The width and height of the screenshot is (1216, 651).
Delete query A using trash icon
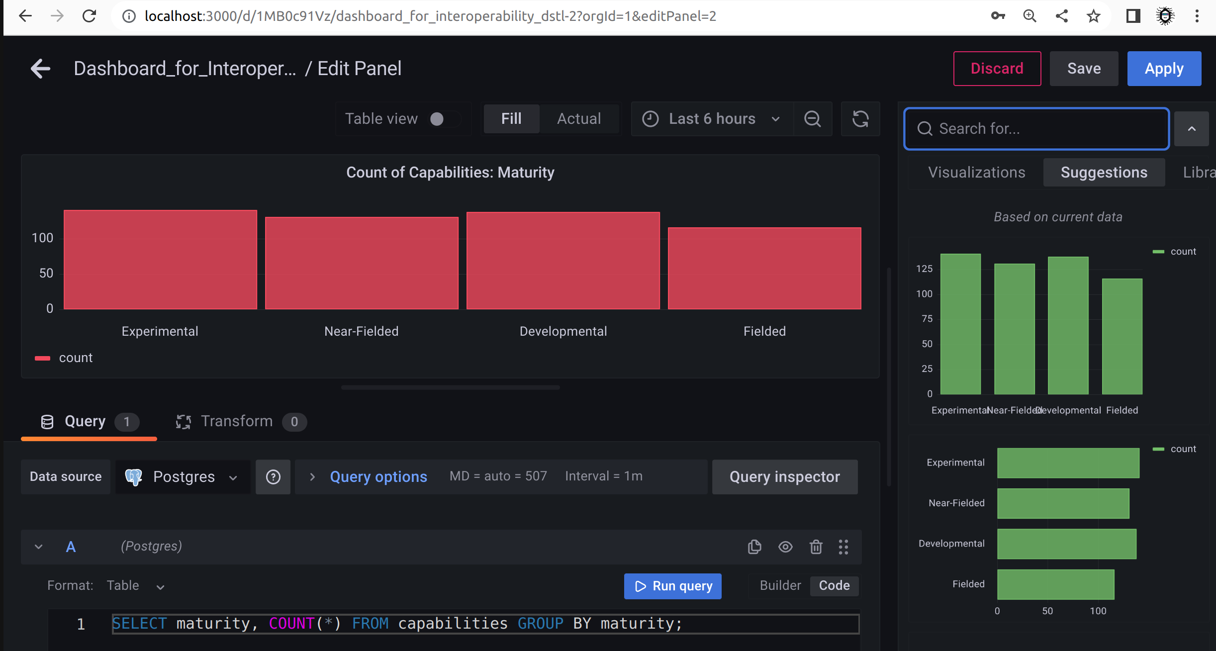click(x=816, y=547)
